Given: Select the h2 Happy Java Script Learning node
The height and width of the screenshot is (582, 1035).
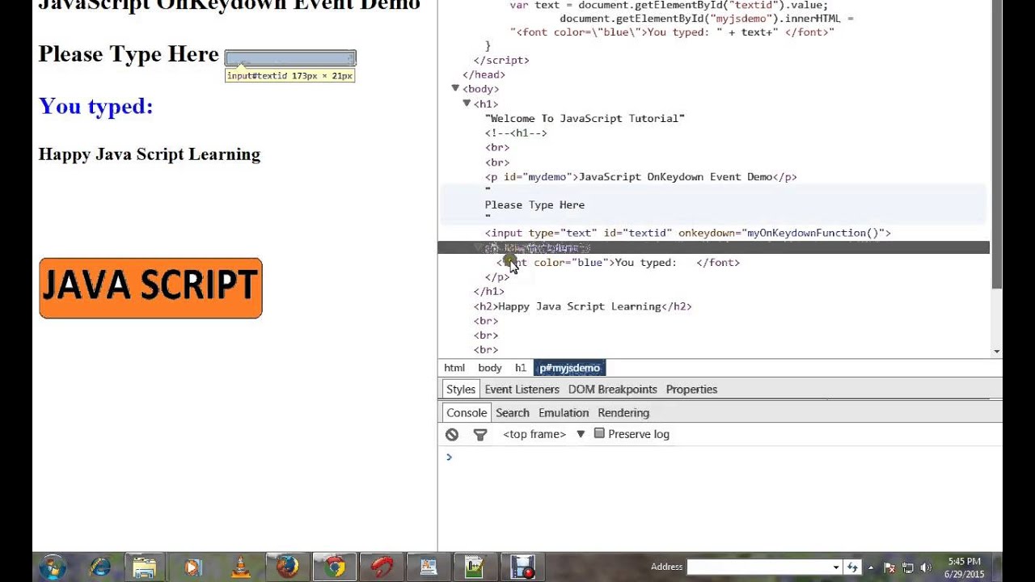Looking at the screenshot, I should click(582, 306).
